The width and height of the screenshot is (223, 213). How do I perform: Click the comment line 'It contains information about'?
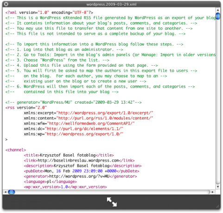[x=101, y=23]
